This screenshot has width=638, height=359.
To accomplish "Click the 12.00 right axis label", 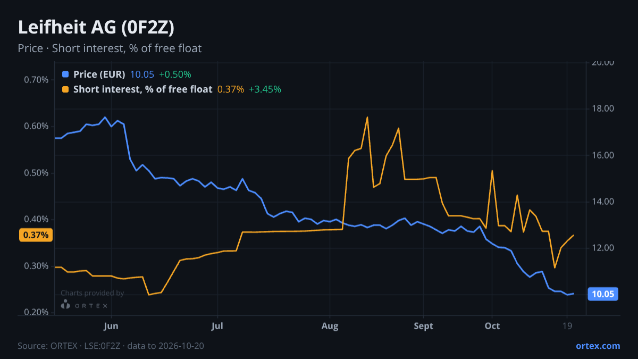I will [x=603, y=248].
